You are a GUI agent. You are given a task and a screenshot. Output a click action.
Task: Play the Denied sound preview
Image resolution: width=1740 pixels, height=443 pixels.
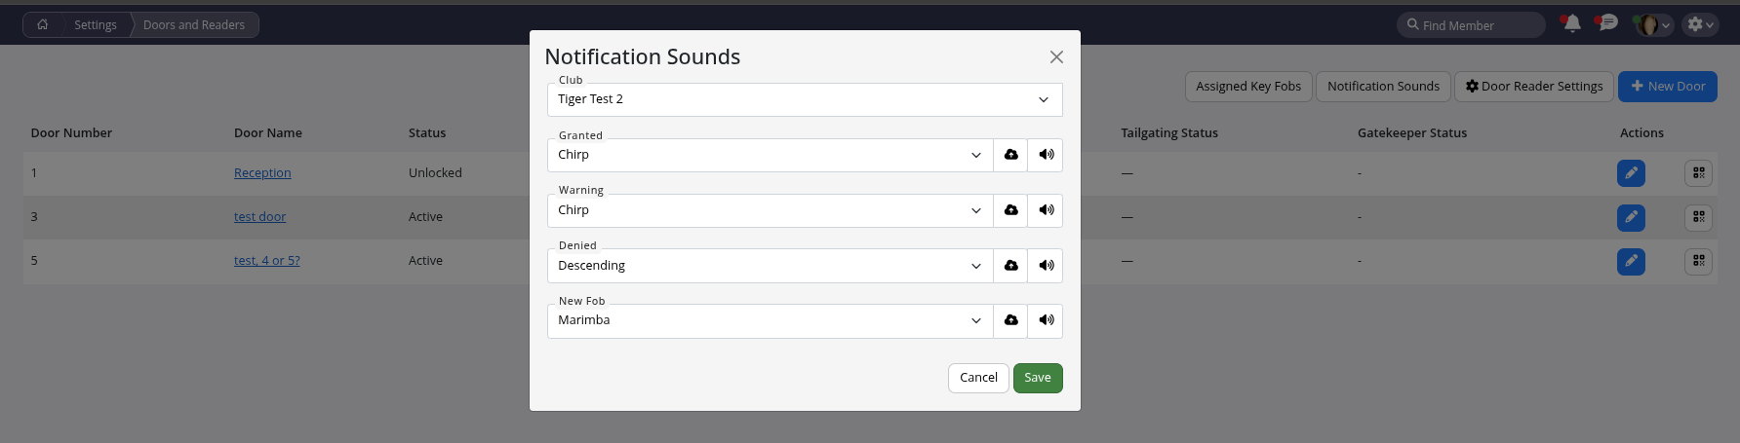[1046, 266]
